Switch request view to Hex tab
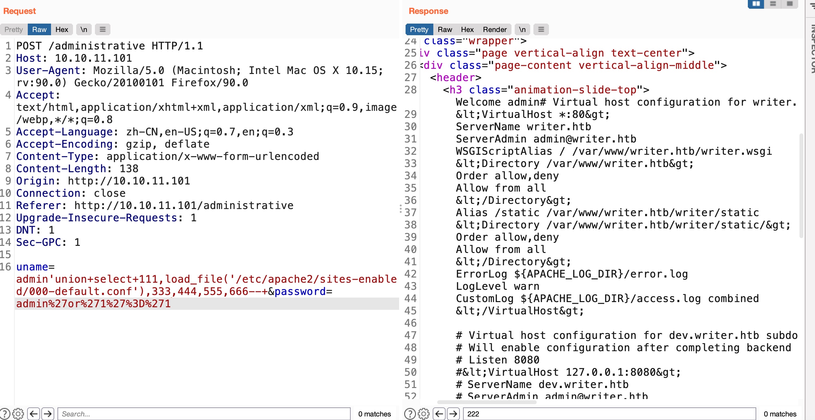The width and height of the screenshot is (815, 420). [62, 29]
